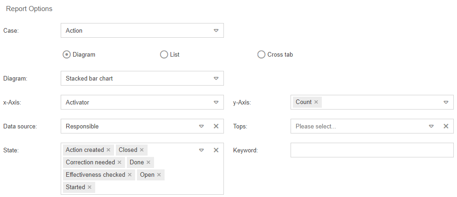Image resolution: width=457 pixels, height=197 pixels.
Task: Remove the 'Correction needed' state tag
Action: pos(119,162)
